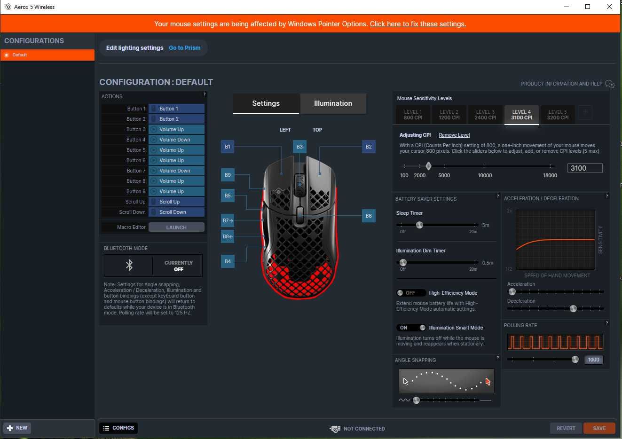
Task: Turn off Illumination Smart Mode switch
Action: pyautogui.click(x=411, y=328)
